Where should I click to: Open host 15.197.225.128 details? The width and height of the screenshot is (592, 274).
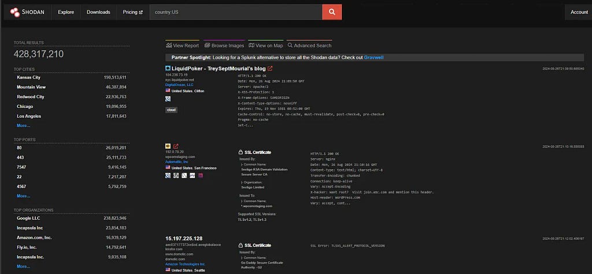click(184, 238)
